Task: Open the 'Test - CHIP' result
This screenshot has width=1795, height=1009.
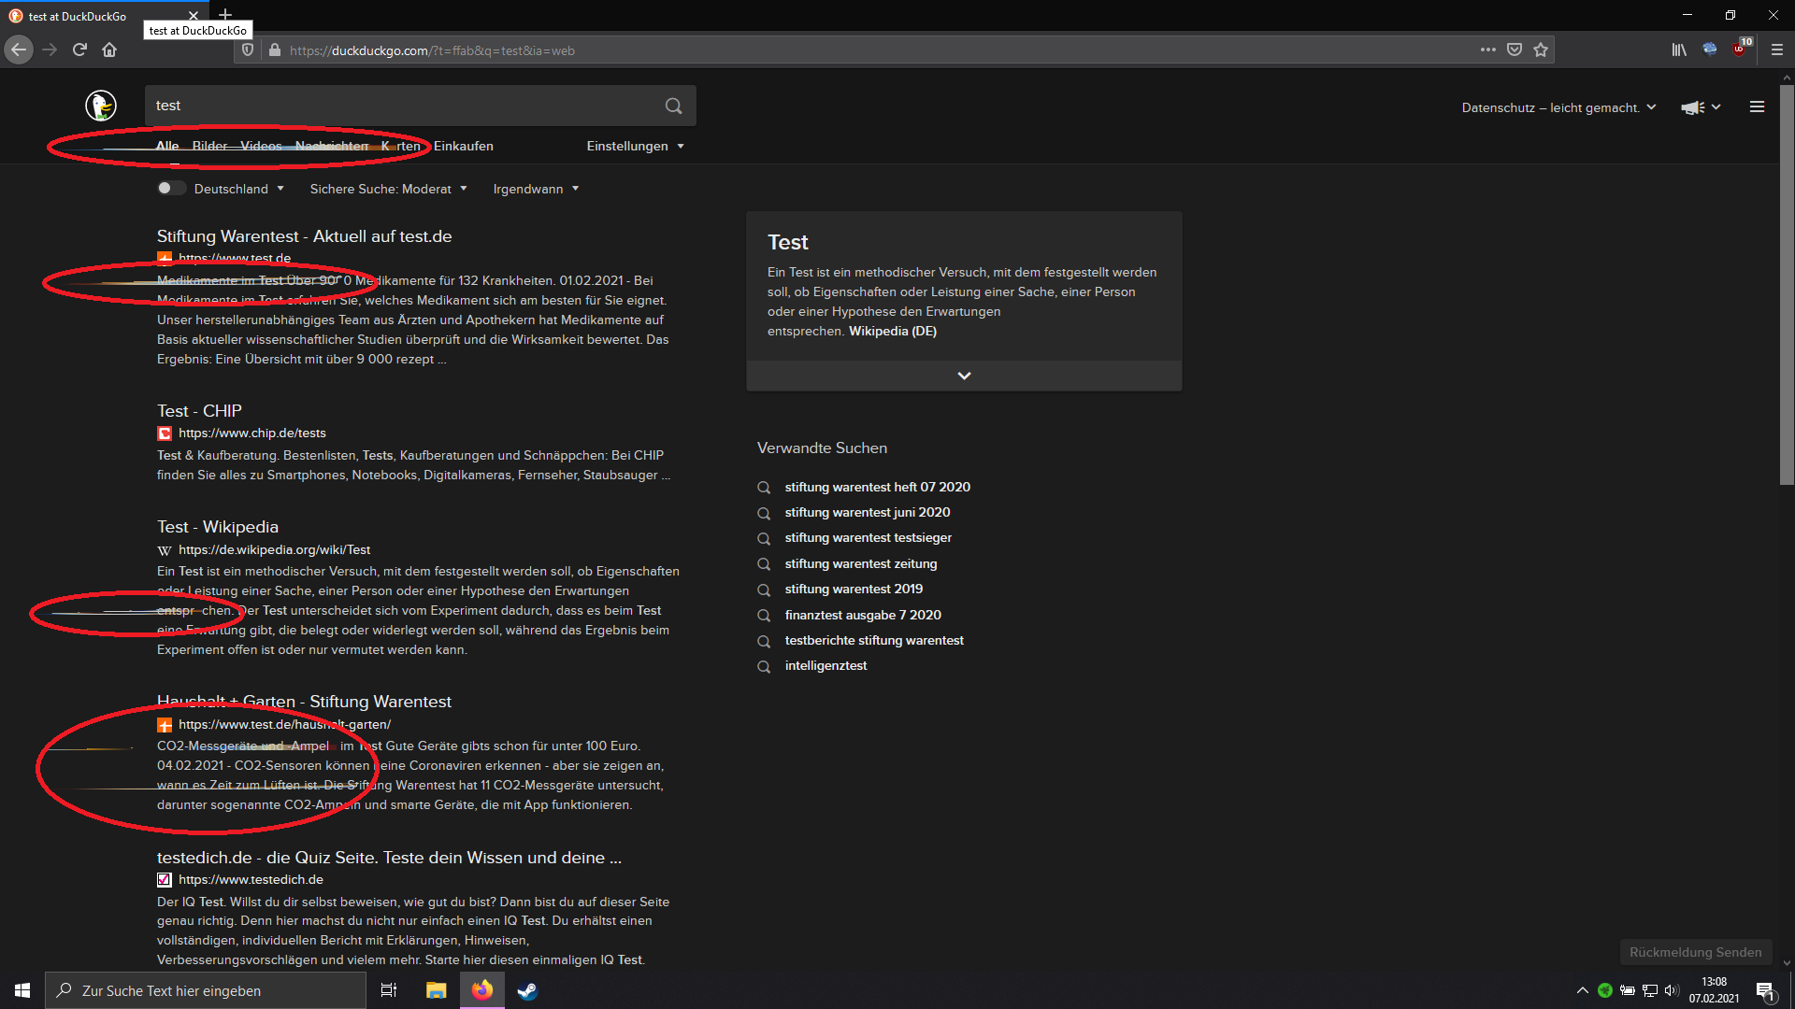Action: 199,411
